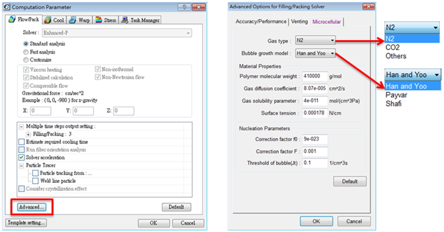Click Default button in Computation Parameter
The width and height of the screenshot is (444, 232).
pyautogui.click(x=177, y=207)
